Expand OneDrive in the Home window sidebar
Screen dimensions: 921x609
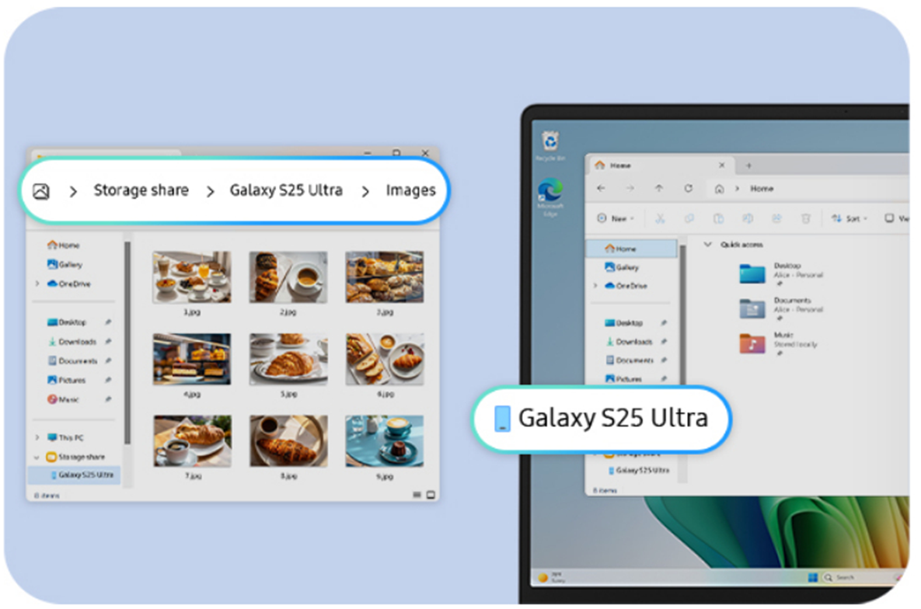[x=595, y=286]
